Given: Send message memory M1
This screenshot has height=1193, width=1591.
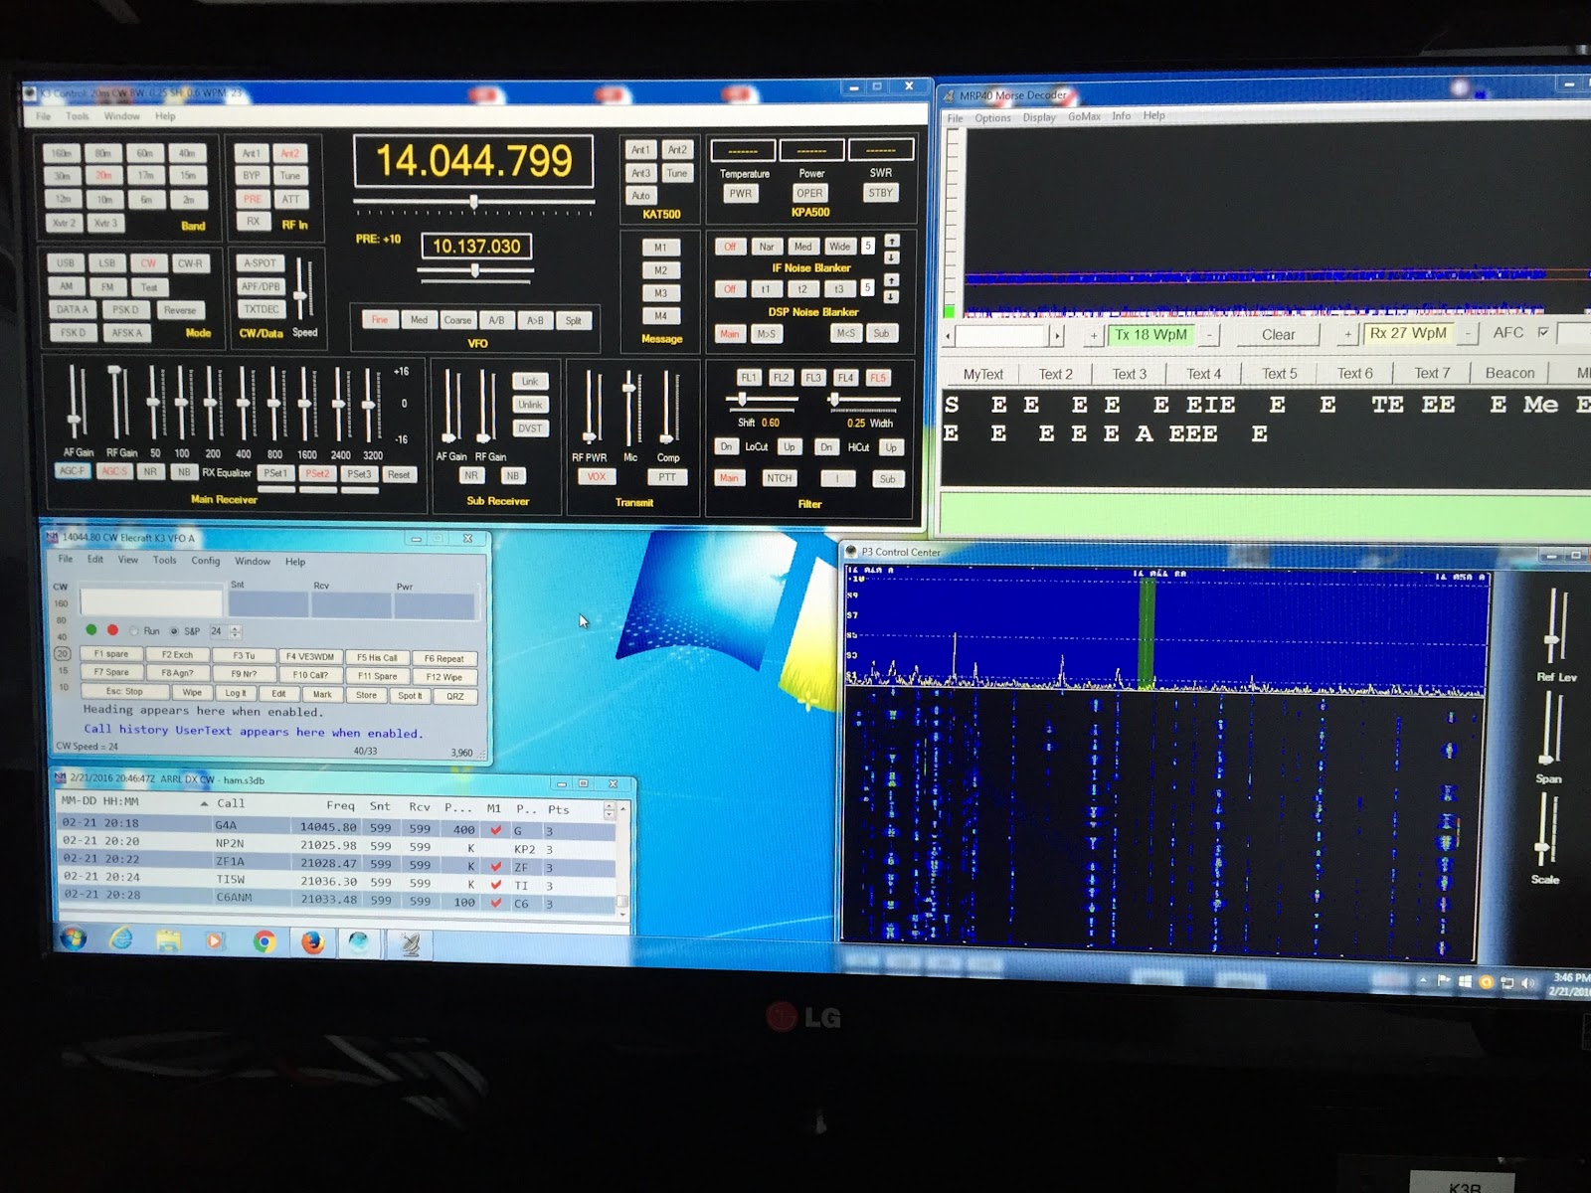Looking at the screenshot, I should (x=660, y=247).
